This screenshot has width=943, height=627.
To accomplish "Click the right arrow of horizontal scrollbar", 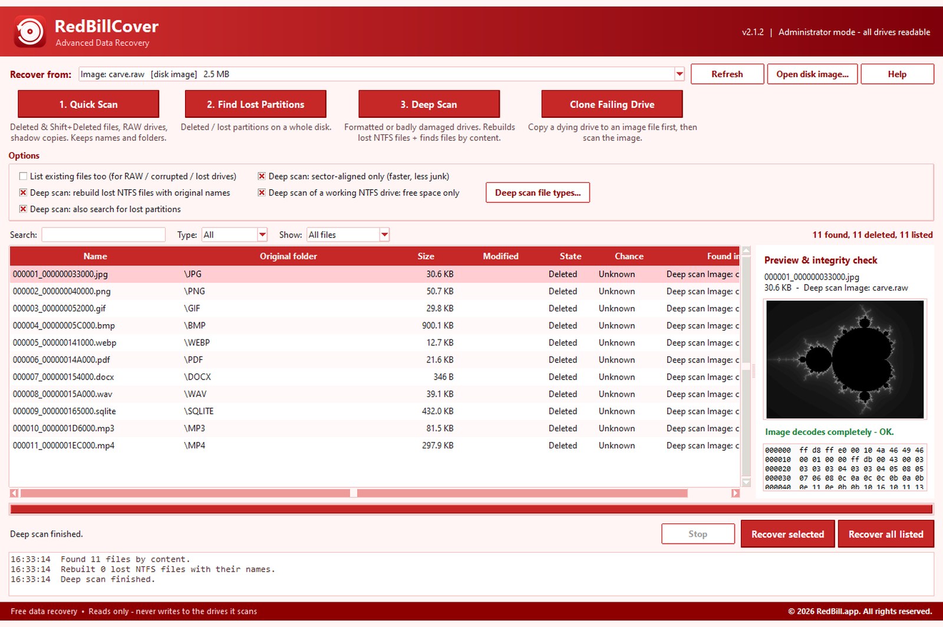I will coord(735,493).
